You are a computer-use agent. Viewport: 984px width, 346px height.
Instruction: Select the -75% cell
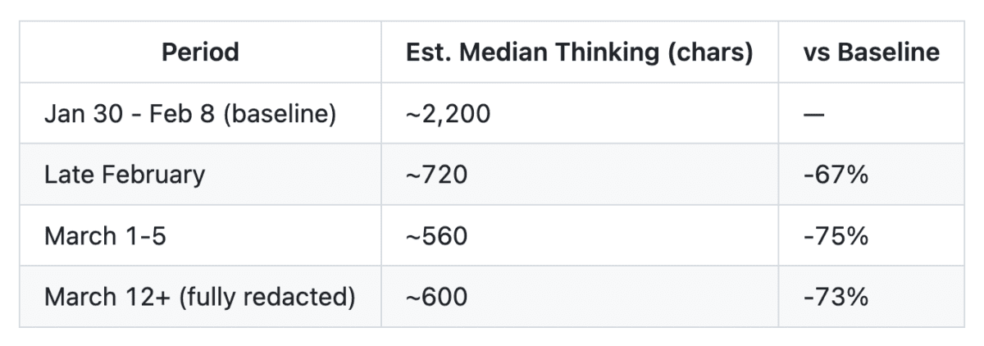point(836,236)
